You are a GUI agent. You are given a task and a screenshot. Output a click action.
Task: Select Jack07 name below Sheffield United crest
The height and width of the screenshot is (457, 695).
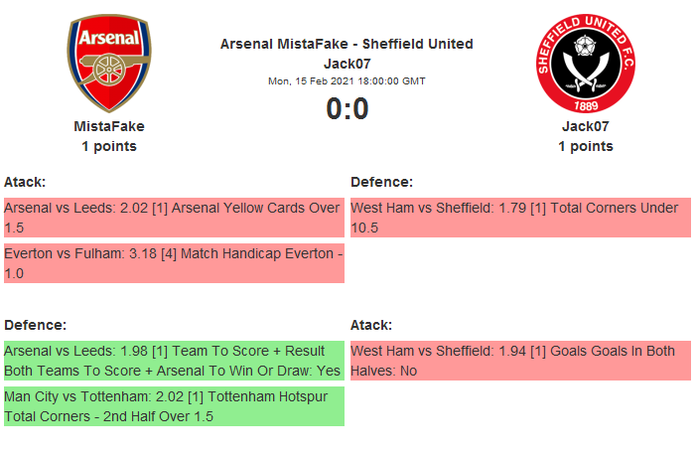pyautogui.click(x=585, y=126)
